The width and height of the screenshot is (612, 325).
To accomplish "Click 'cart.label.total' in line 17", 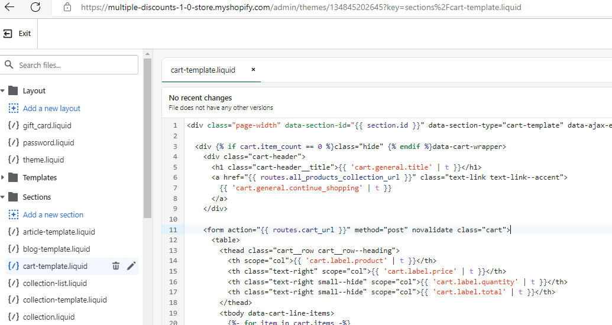I will (469, 292).
